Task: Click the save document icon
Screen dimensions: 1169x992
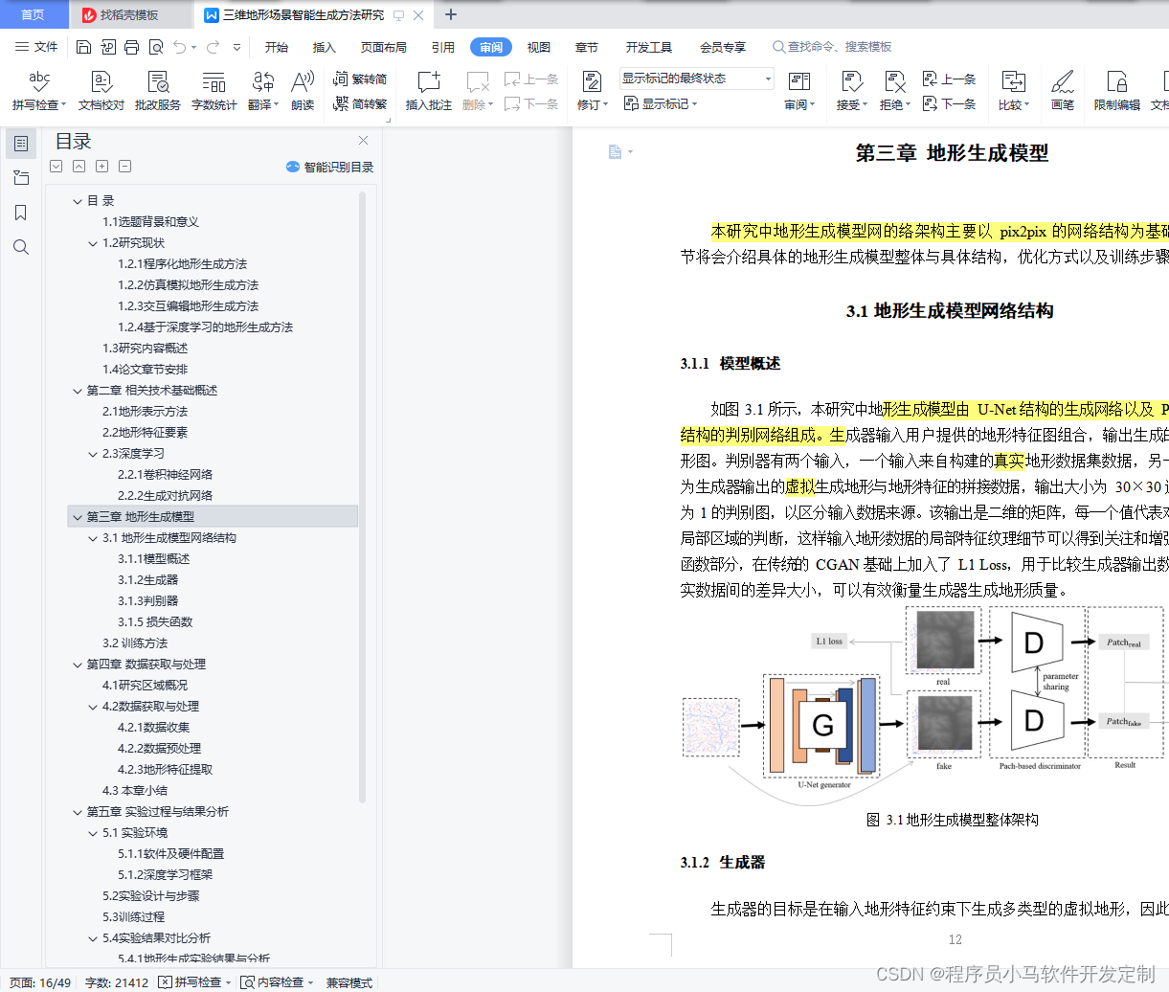Action: click(83, 47)
